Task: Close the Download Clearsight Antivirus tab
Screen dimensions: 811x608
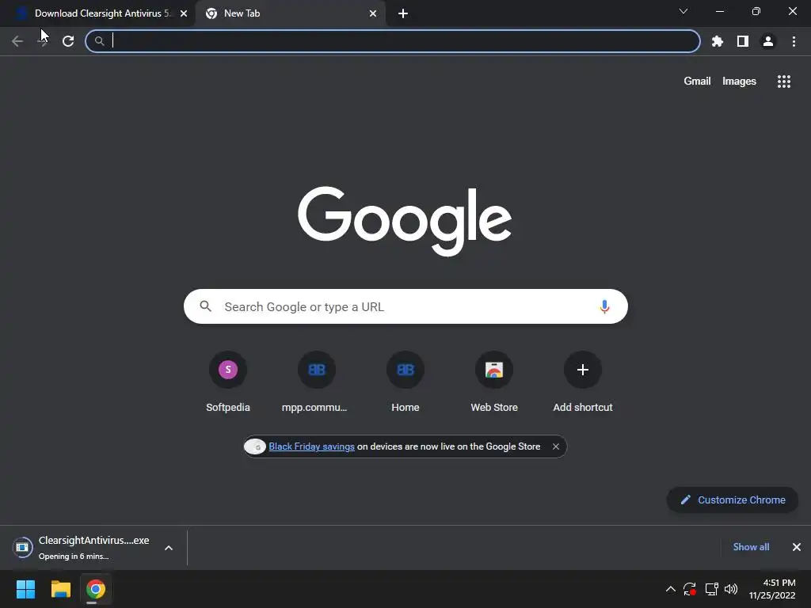Action: [184, 13]
